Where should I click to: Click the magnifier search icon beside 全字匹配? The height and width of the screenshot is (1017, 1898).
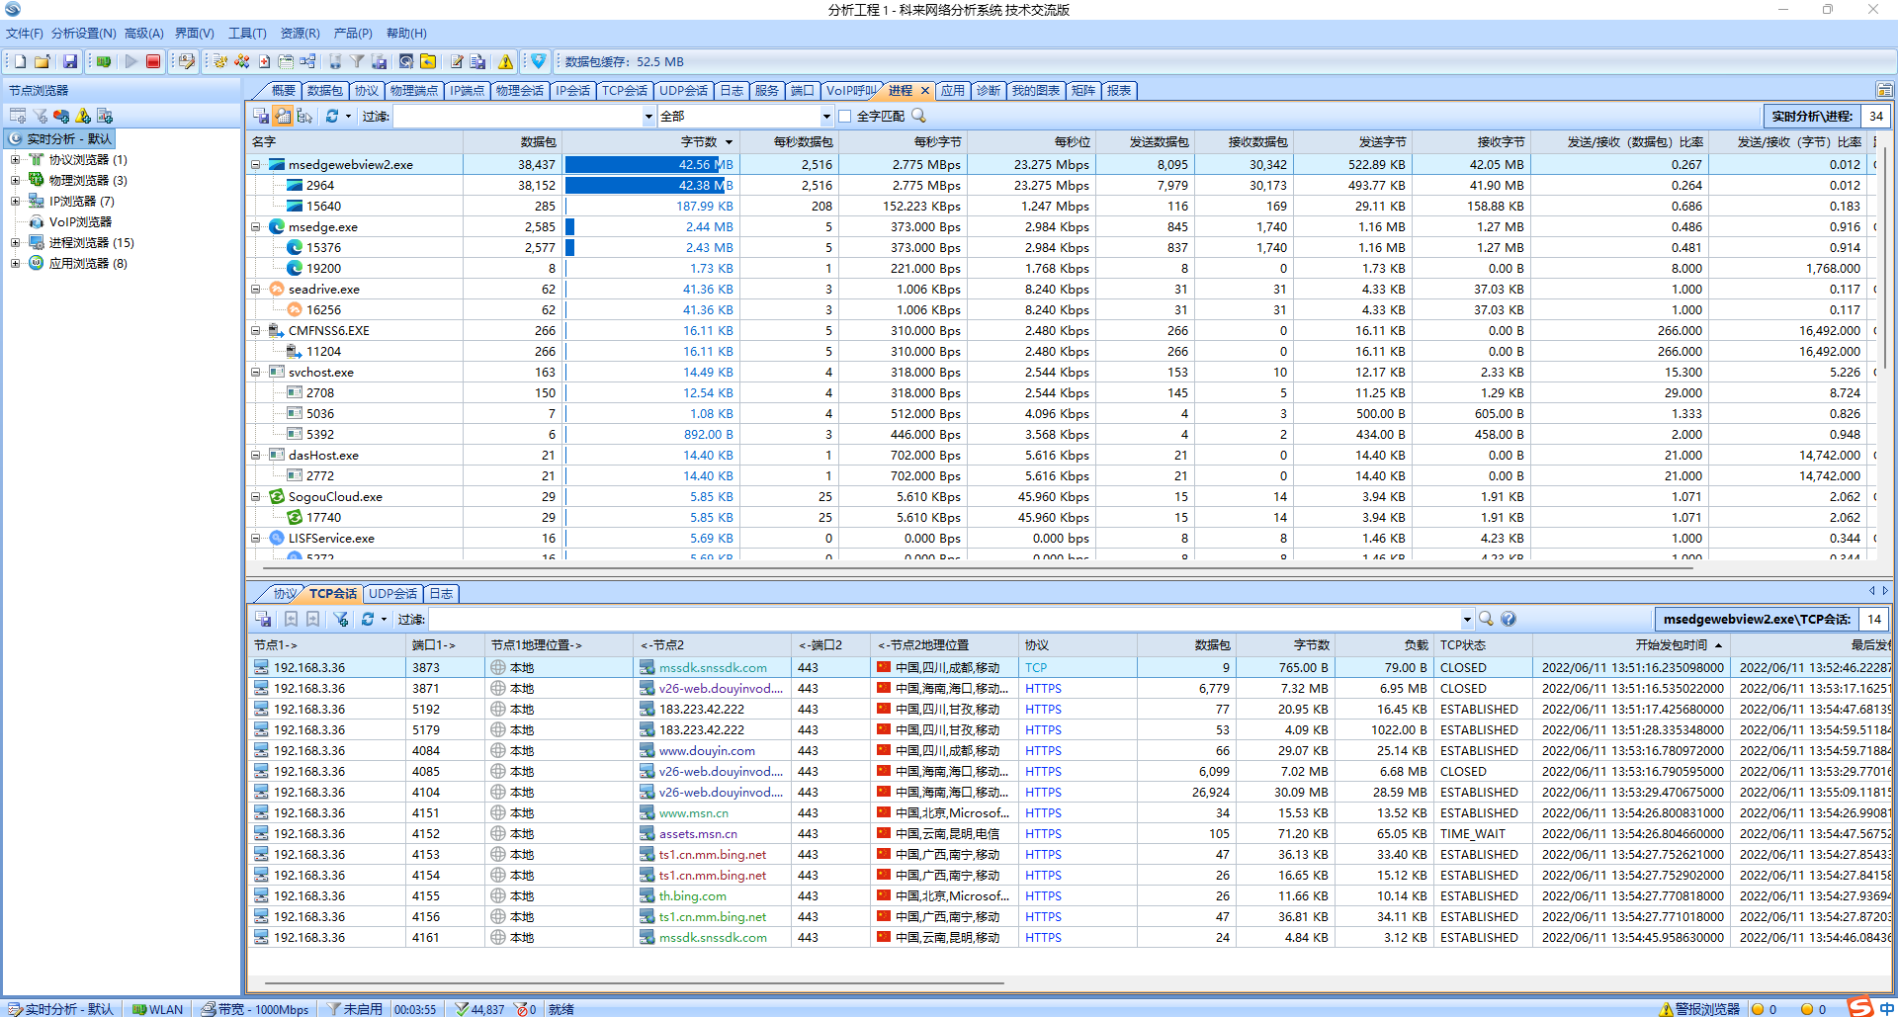point(918,116)
